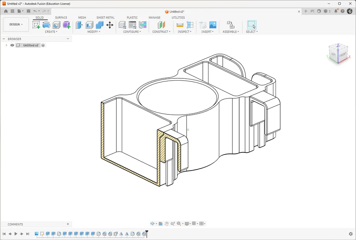
Task: Switch to the PLASTIC tab
Action: [x=132, y=18]
